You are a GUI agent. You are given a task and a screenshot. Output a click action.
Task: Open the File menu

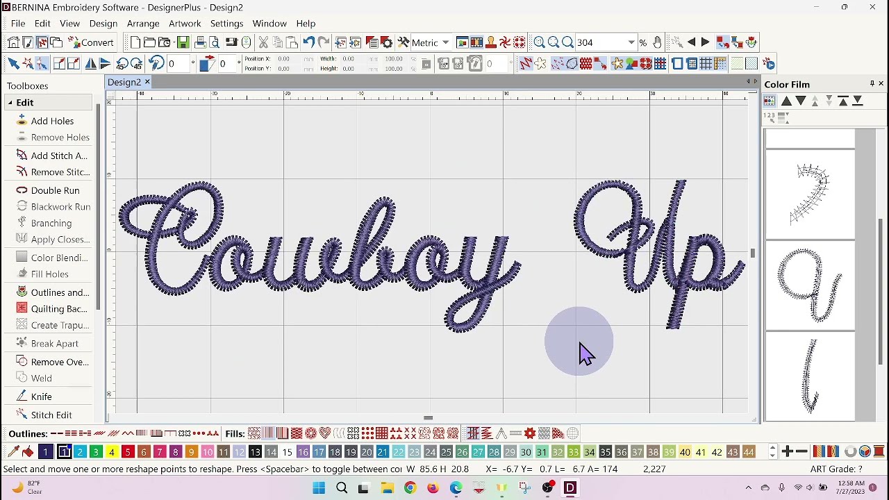point(18,24)
